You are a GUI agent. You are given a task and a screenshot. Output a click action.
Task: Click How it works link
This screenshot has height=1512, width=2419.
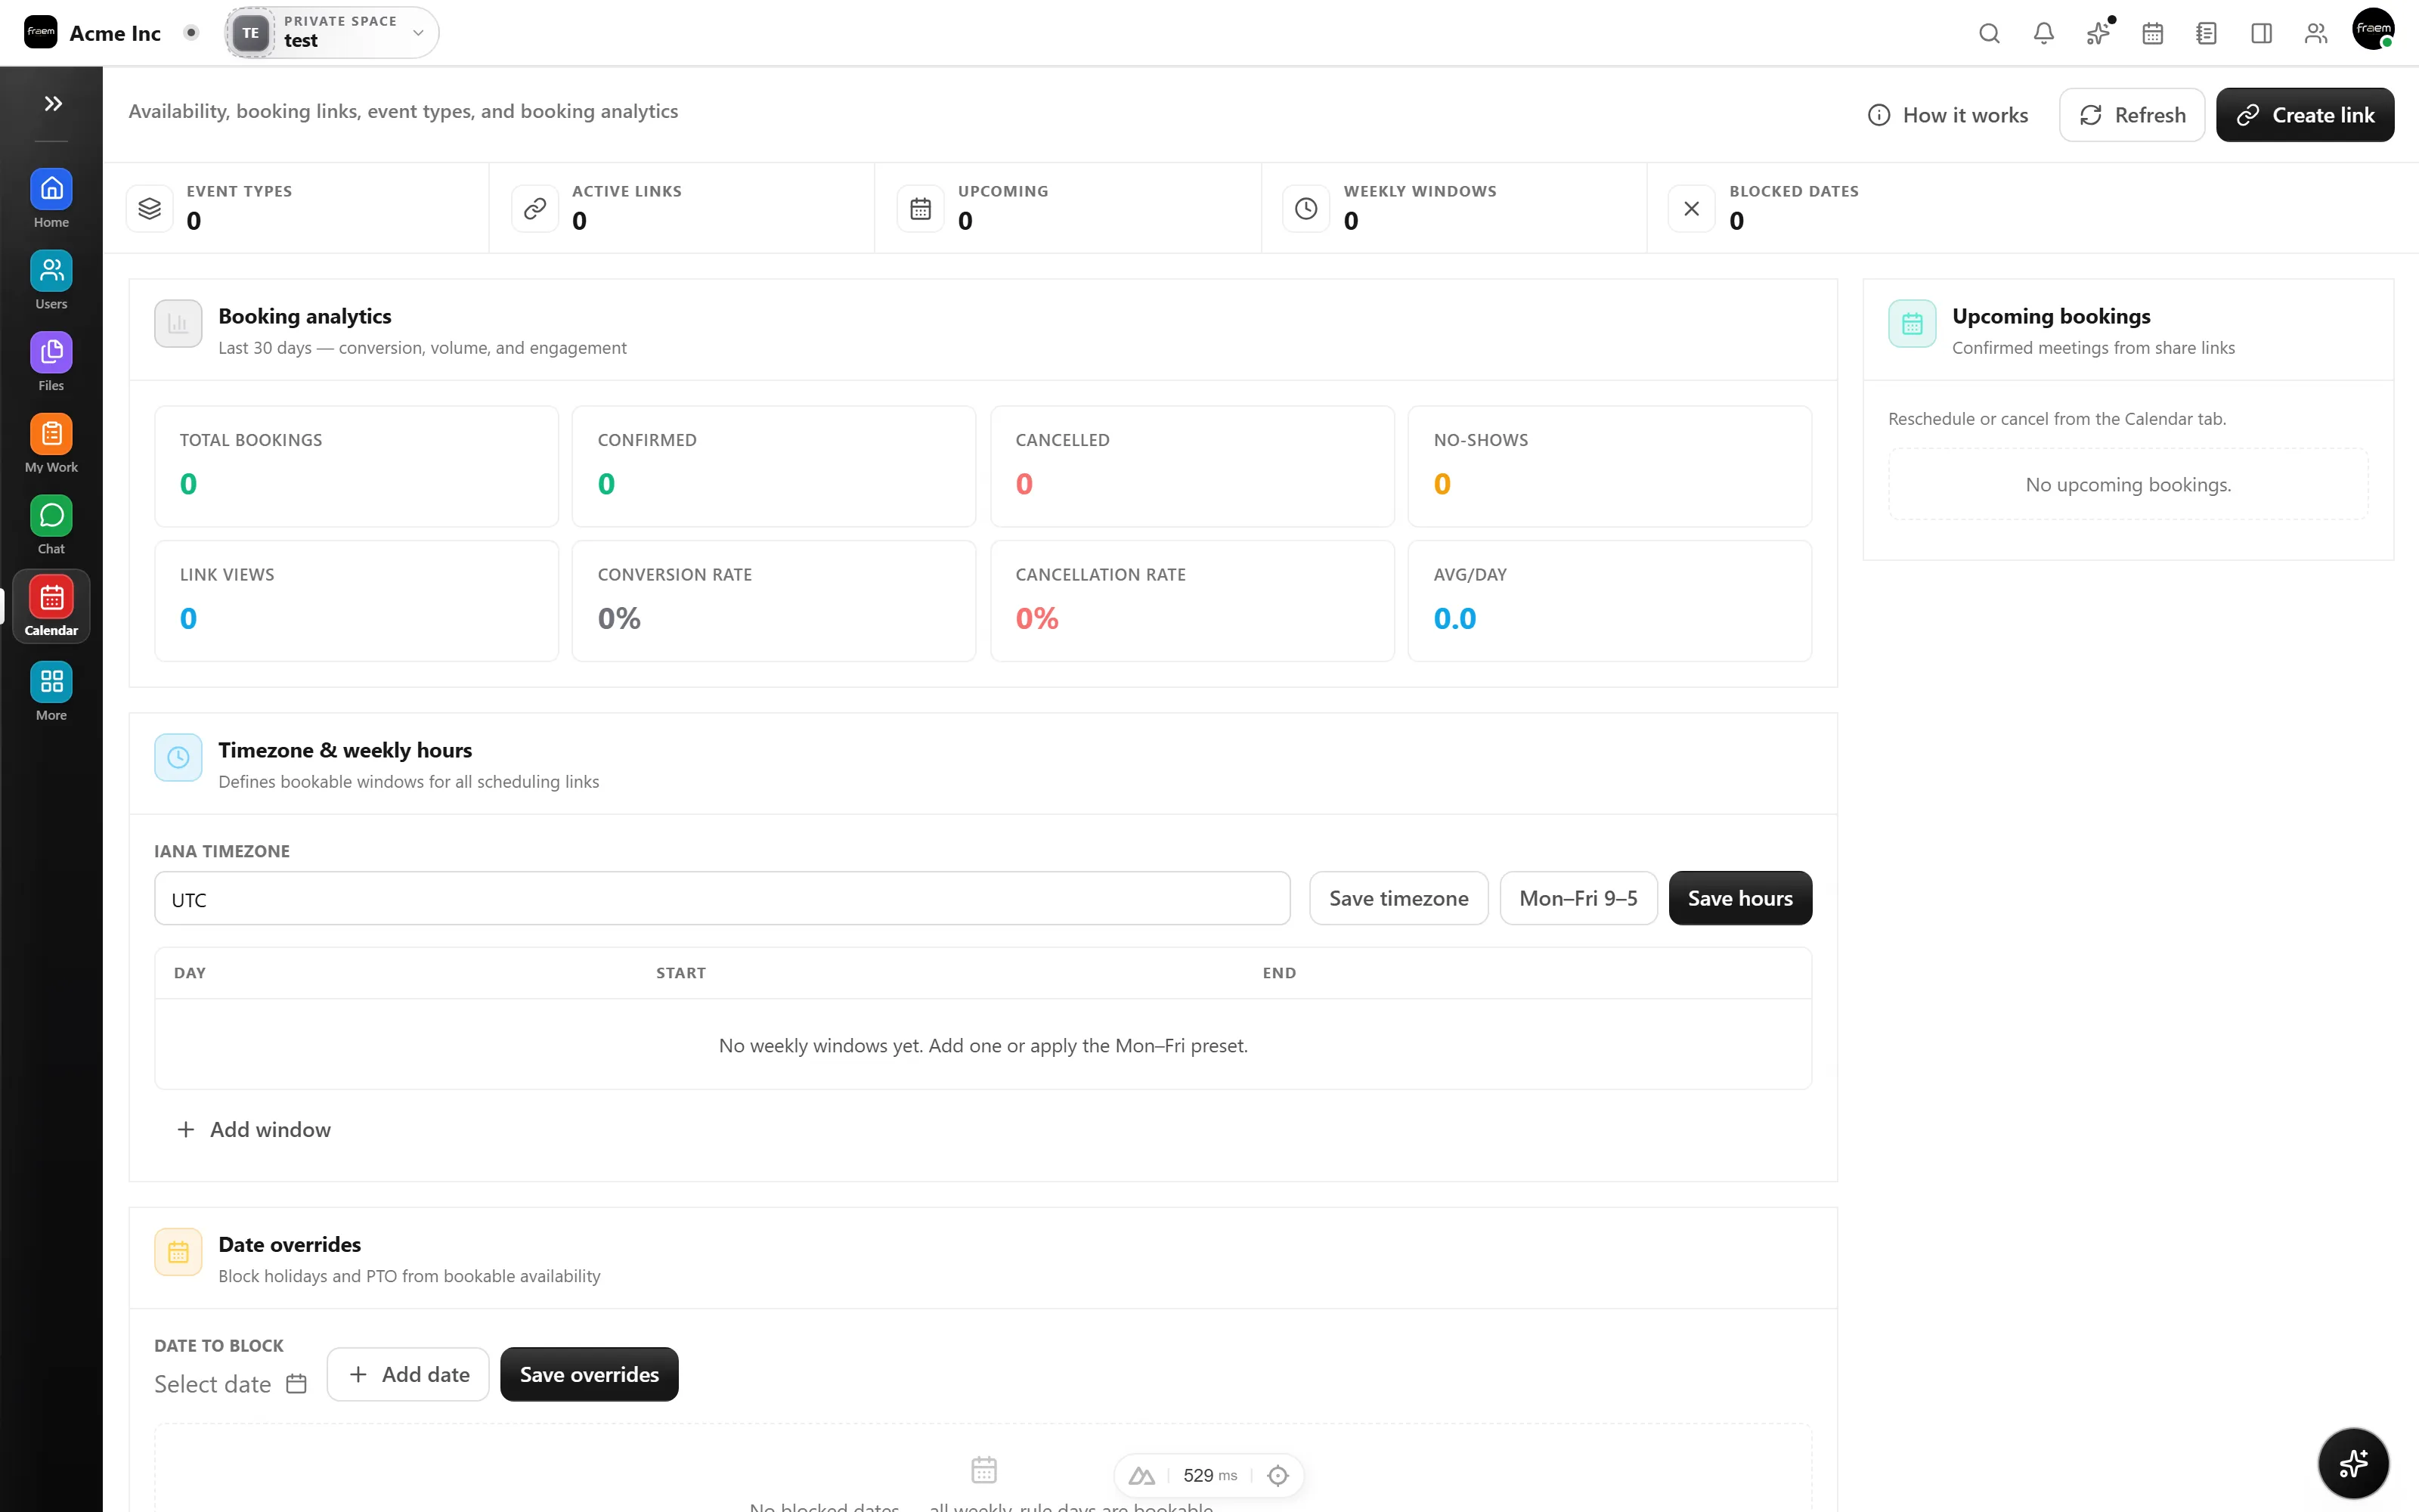pyautogui.click(x=1947, y=115)
